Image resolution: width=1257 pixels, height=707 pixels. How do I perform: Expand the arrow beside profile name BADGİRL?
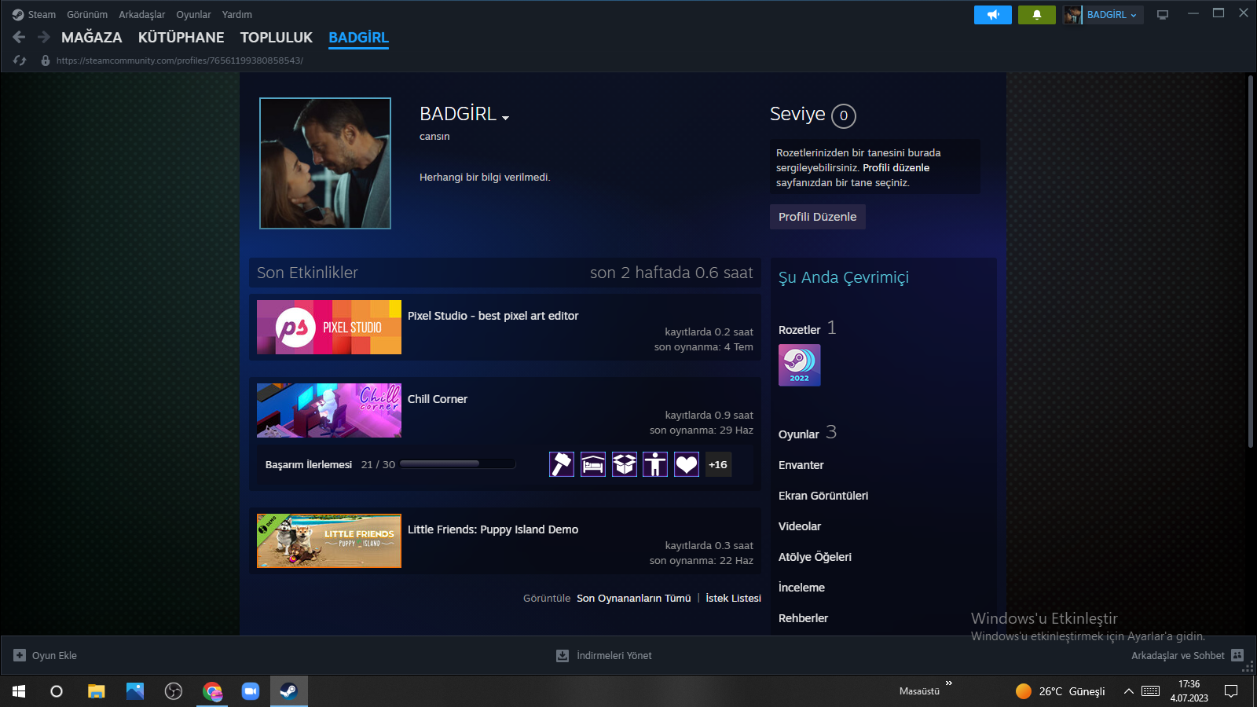click(x=506, y=118)
